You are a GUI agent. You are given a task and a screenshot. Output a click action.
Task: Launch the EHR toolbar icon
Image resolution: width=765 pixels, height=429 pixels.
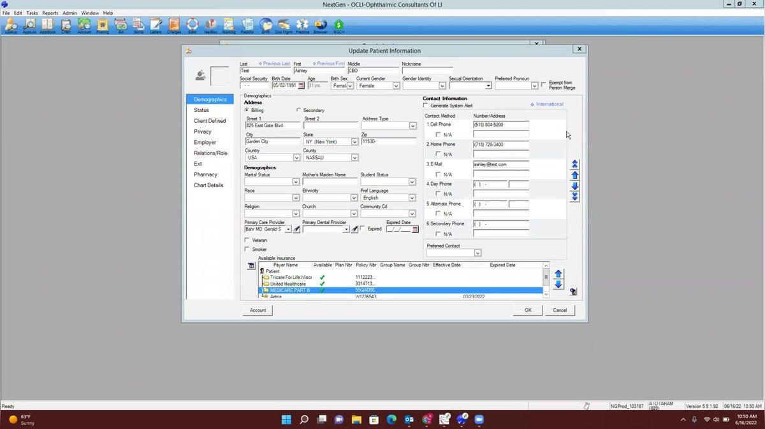pos(265,25)
